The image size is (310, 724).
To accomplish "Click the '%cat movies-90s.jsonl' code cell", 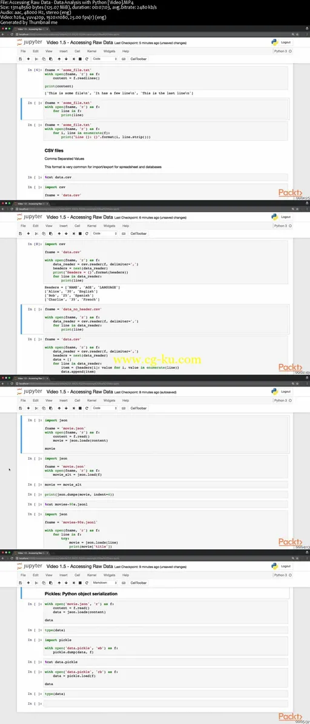I will point(166,504).
